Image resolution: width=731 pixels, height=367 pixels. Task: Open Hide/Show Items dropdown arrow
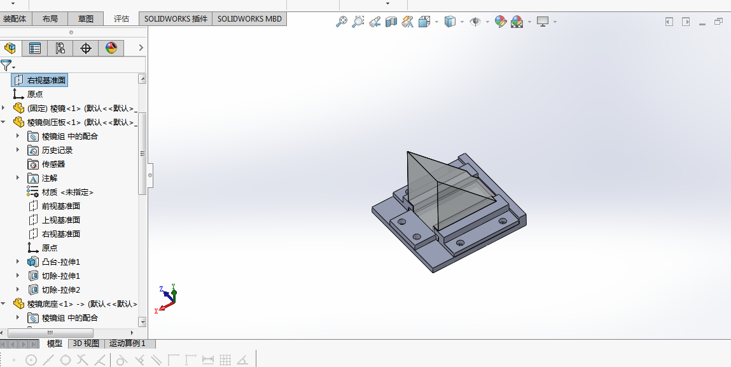point(487,22)
